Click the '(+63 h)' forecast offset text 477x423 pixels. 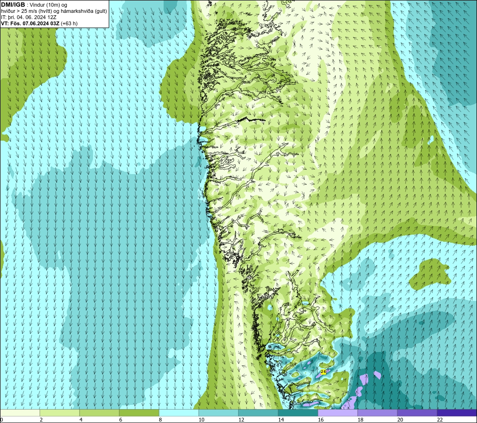pyautogui.click(x=69, y=23)
